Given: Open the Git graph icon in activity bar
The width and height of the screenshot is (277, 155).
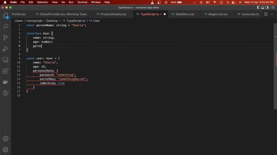Looking at the screenshot, I should tap(6, 93).
